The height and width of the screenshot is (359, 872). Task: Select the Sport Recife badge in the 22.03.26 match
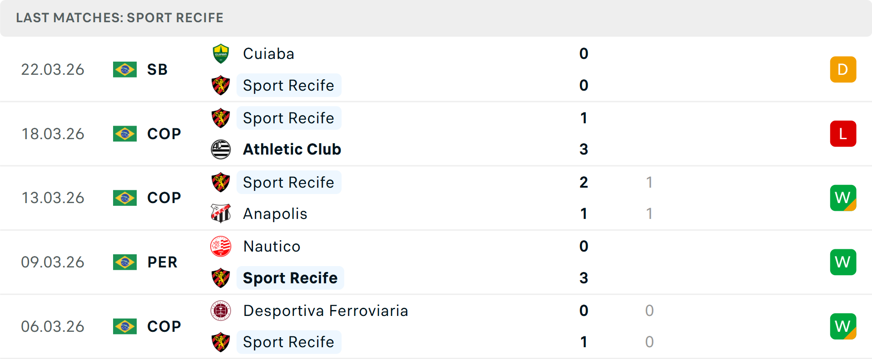tap(221, 85)
